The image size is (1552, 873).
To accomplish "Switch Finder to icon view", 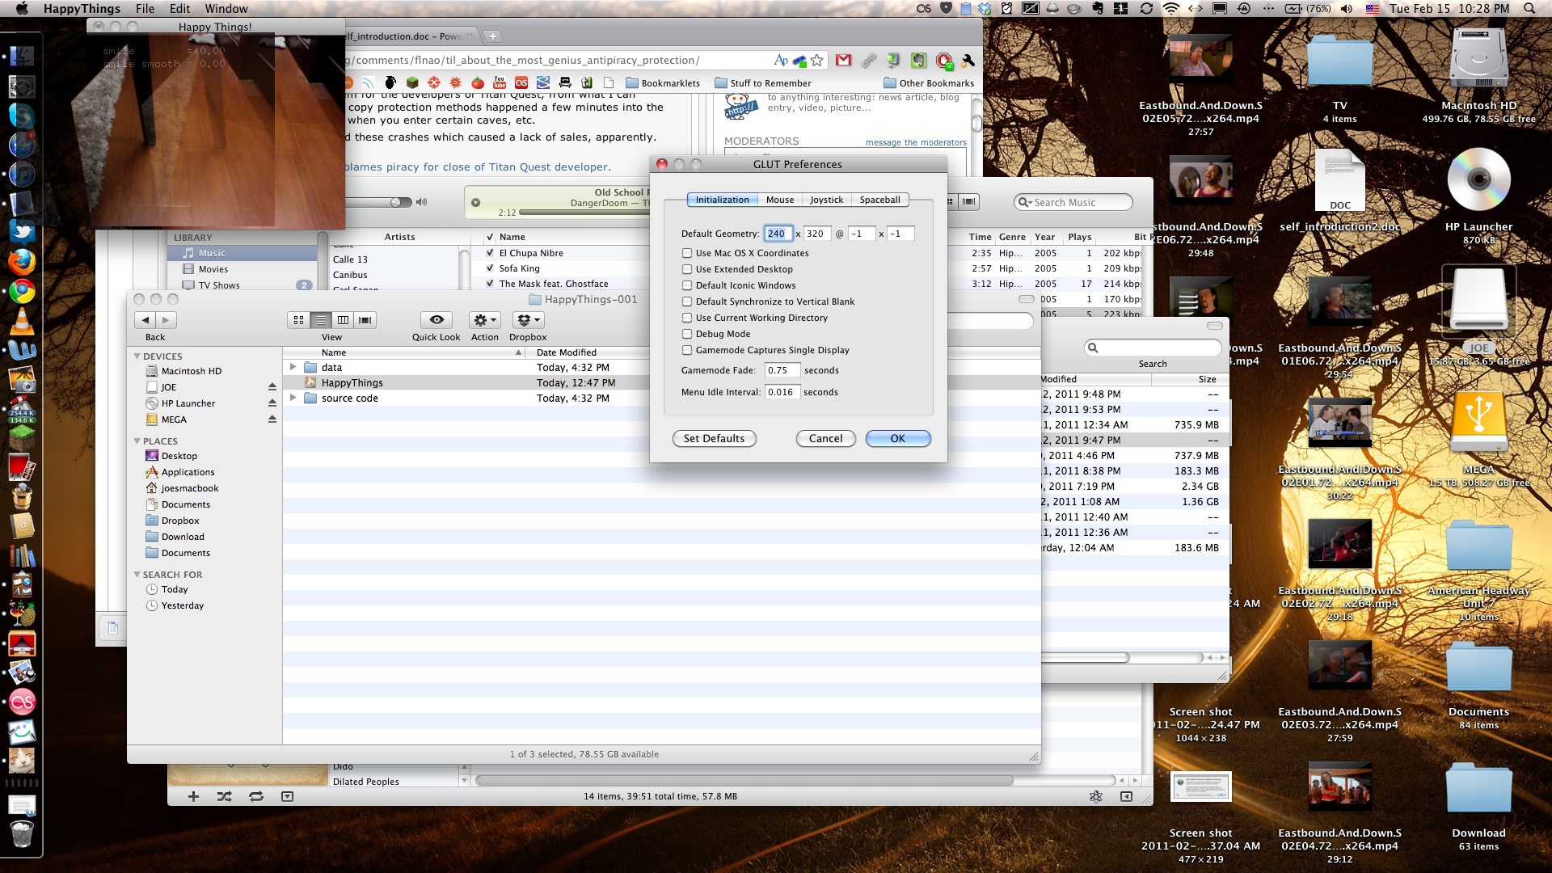I will (298, 320).
